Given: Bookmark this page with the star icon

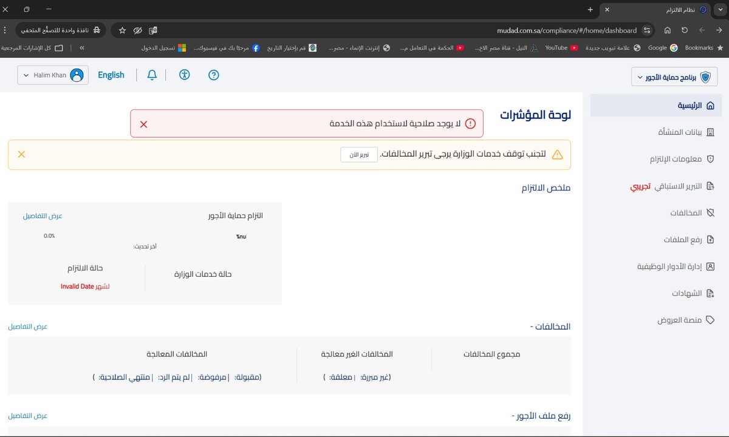Looking at the screenshot, I should point(122,30).
